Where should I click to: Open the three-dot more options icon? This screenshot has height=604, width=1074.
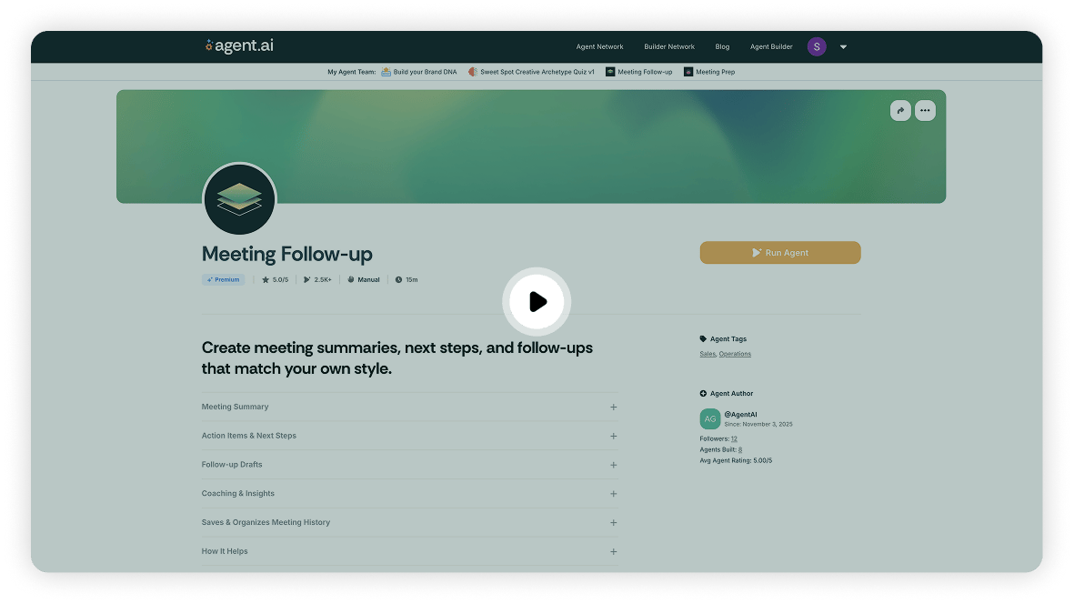coord(925,110)
